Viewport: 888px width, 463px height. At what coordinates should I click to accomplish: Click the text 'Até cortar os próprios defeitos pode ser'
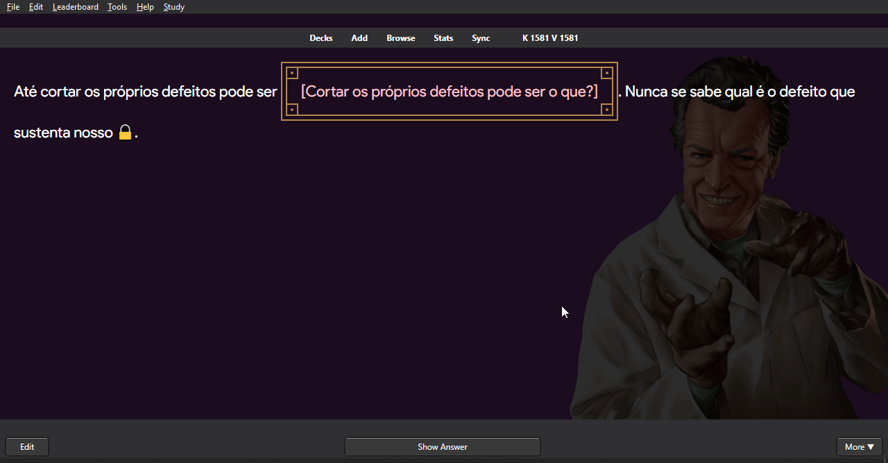[x=146, y=92]
